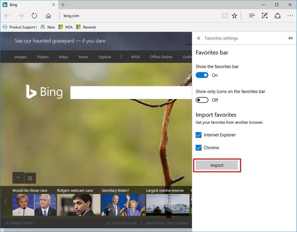This screenshot has width=297, height=232.
Task: Uncheck the Chrome import checkbox
Action: [198, 147]
